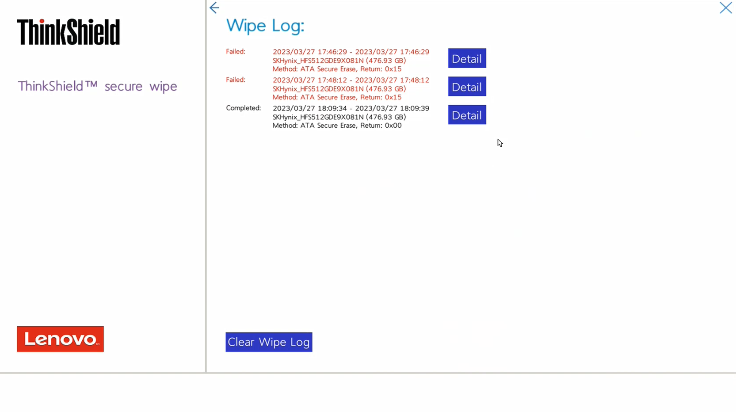Click the Wipe Log heading
Image resolution: width=736 pixels, height=412 pixels.
click(265, 26)
